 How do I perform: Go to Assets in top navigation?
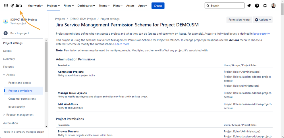(130, 6)
